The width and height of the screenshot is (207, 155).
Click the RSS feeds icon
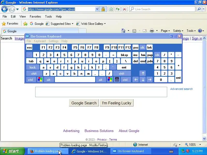click(134, 31)
